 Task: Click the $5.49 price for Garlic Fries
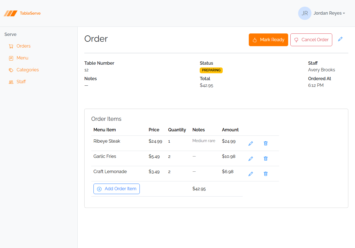pyautogui.click(x=154, y=156)
